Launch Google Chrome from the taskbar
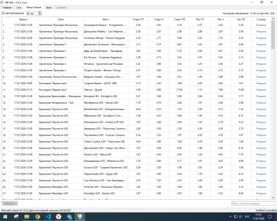 38,217
